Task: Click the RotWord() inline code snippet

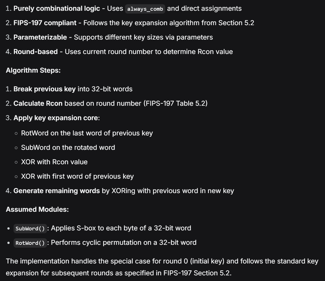Action: pos(30,243)
